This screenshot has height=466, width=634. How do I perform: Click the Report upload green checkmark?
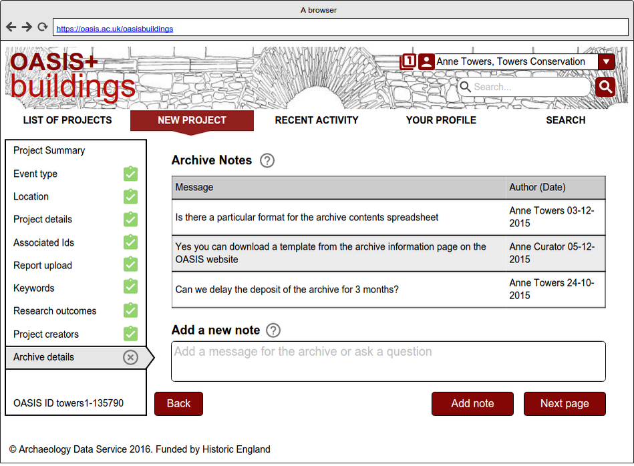point(130,265)
